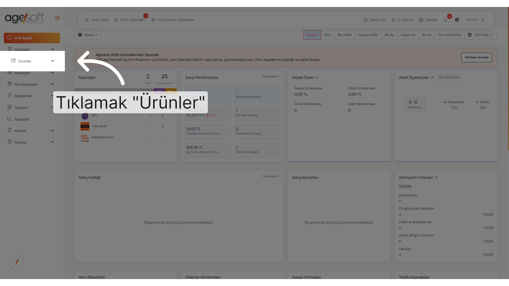Select the Dün date filter
Screen dimensions: 509x286
pyautogui.click(x=328, y=35)
